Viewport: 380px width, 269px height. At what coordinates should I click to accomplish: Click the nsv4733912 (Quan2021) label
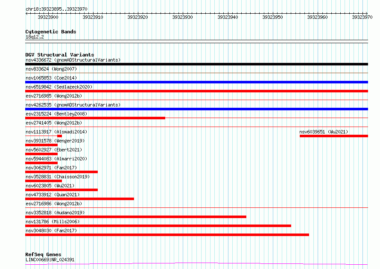[x=53, y=195]
